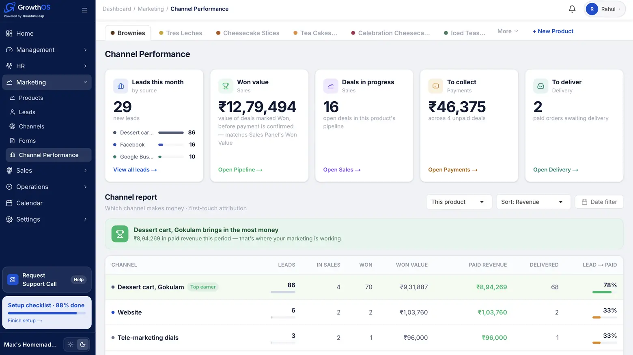Open the This product dropdown
Viewport: 633px width, 355px height.
click(459, 202)
